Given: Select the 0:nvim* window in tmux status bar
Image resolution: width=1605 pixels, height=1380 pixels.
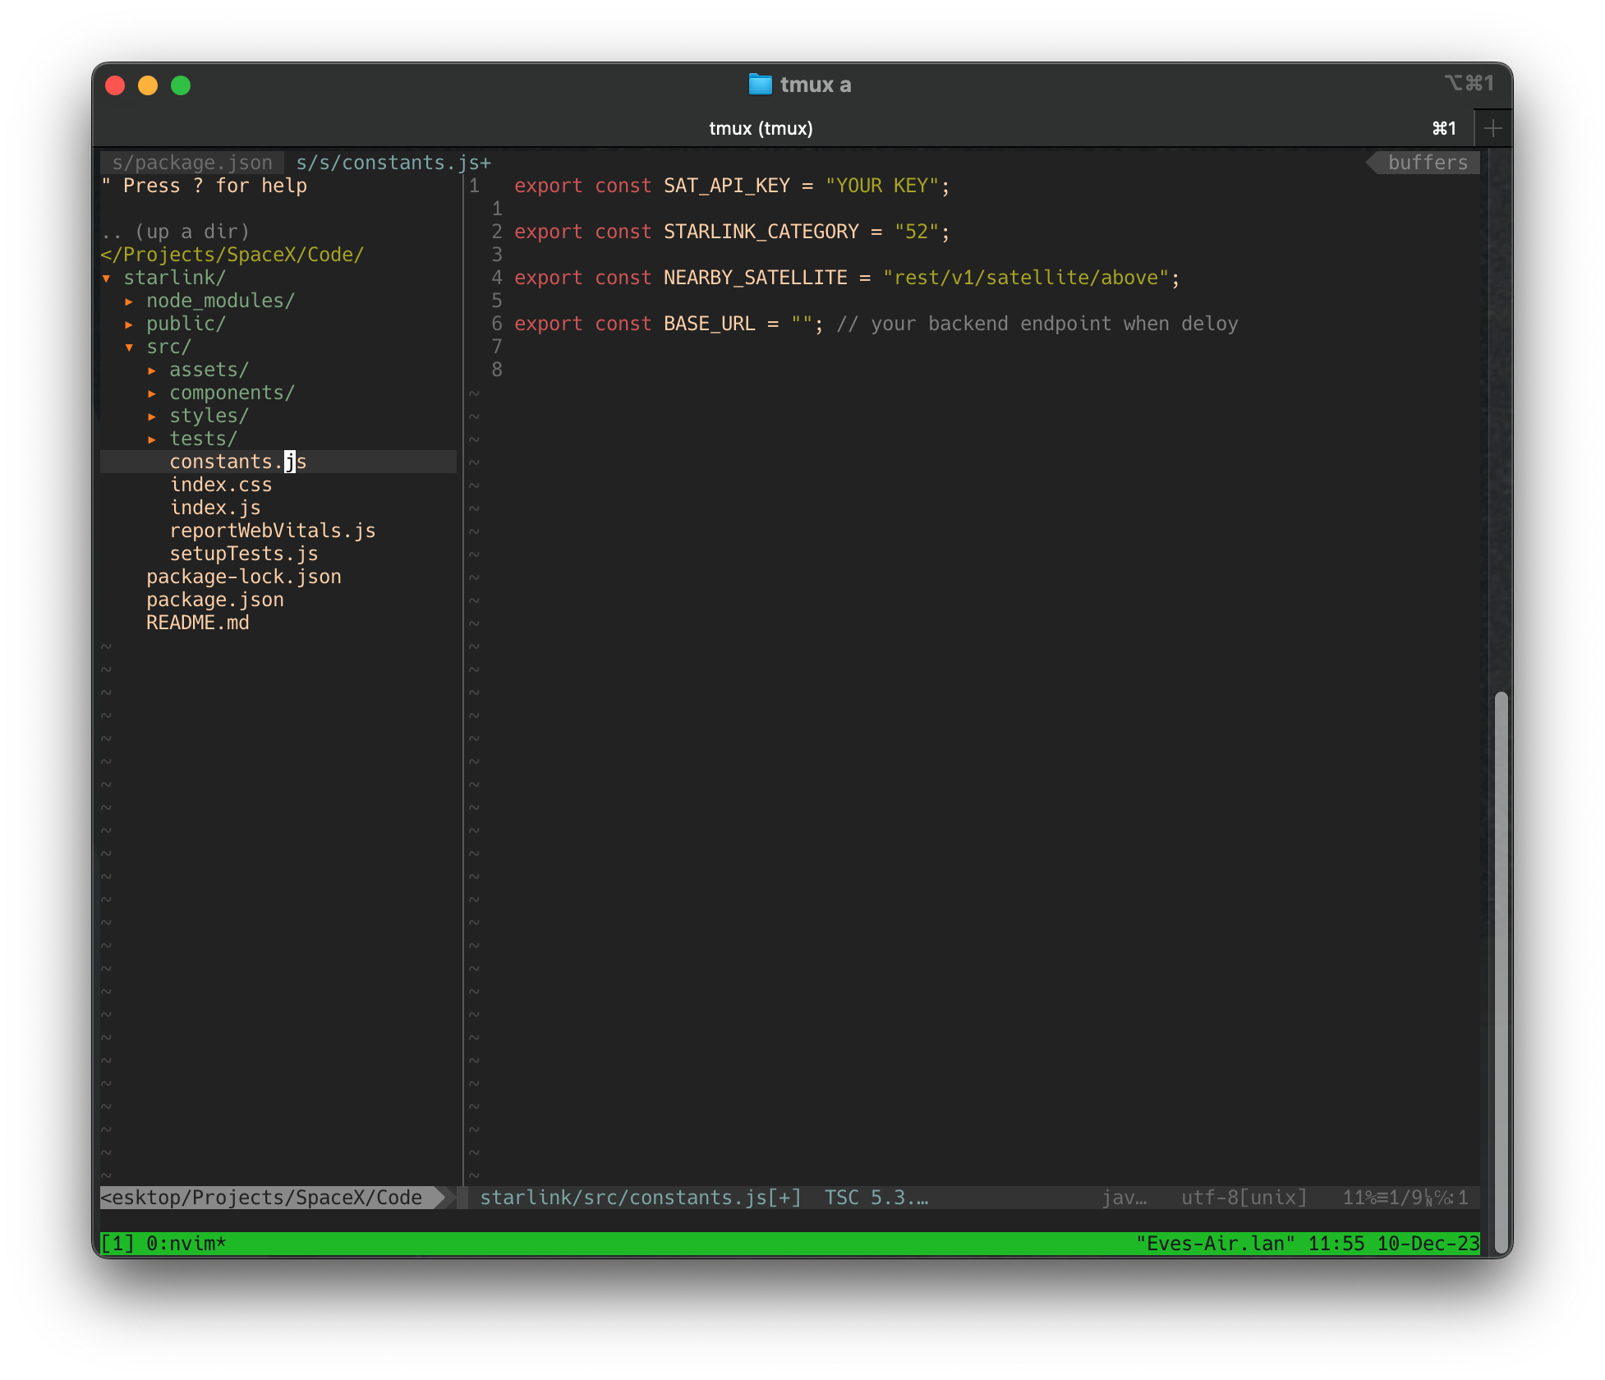Looking at the screenshot, I should tap(185, 1243).
